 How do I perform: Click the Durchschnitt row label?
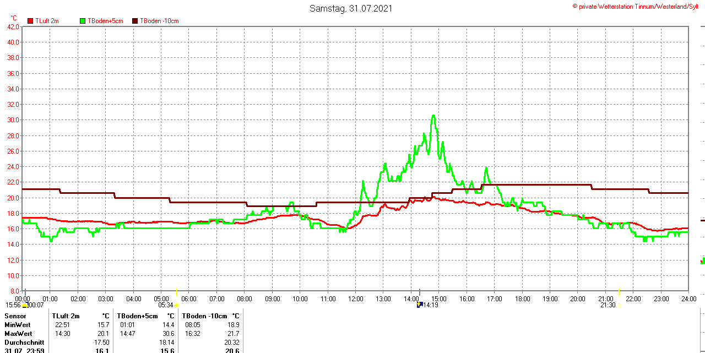[x=23, y=342]
